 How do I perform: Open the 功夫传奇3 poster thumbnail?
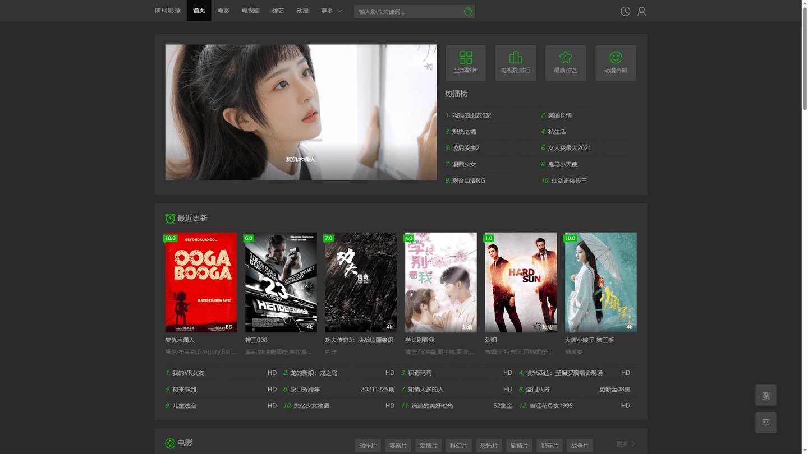(361, 282)
